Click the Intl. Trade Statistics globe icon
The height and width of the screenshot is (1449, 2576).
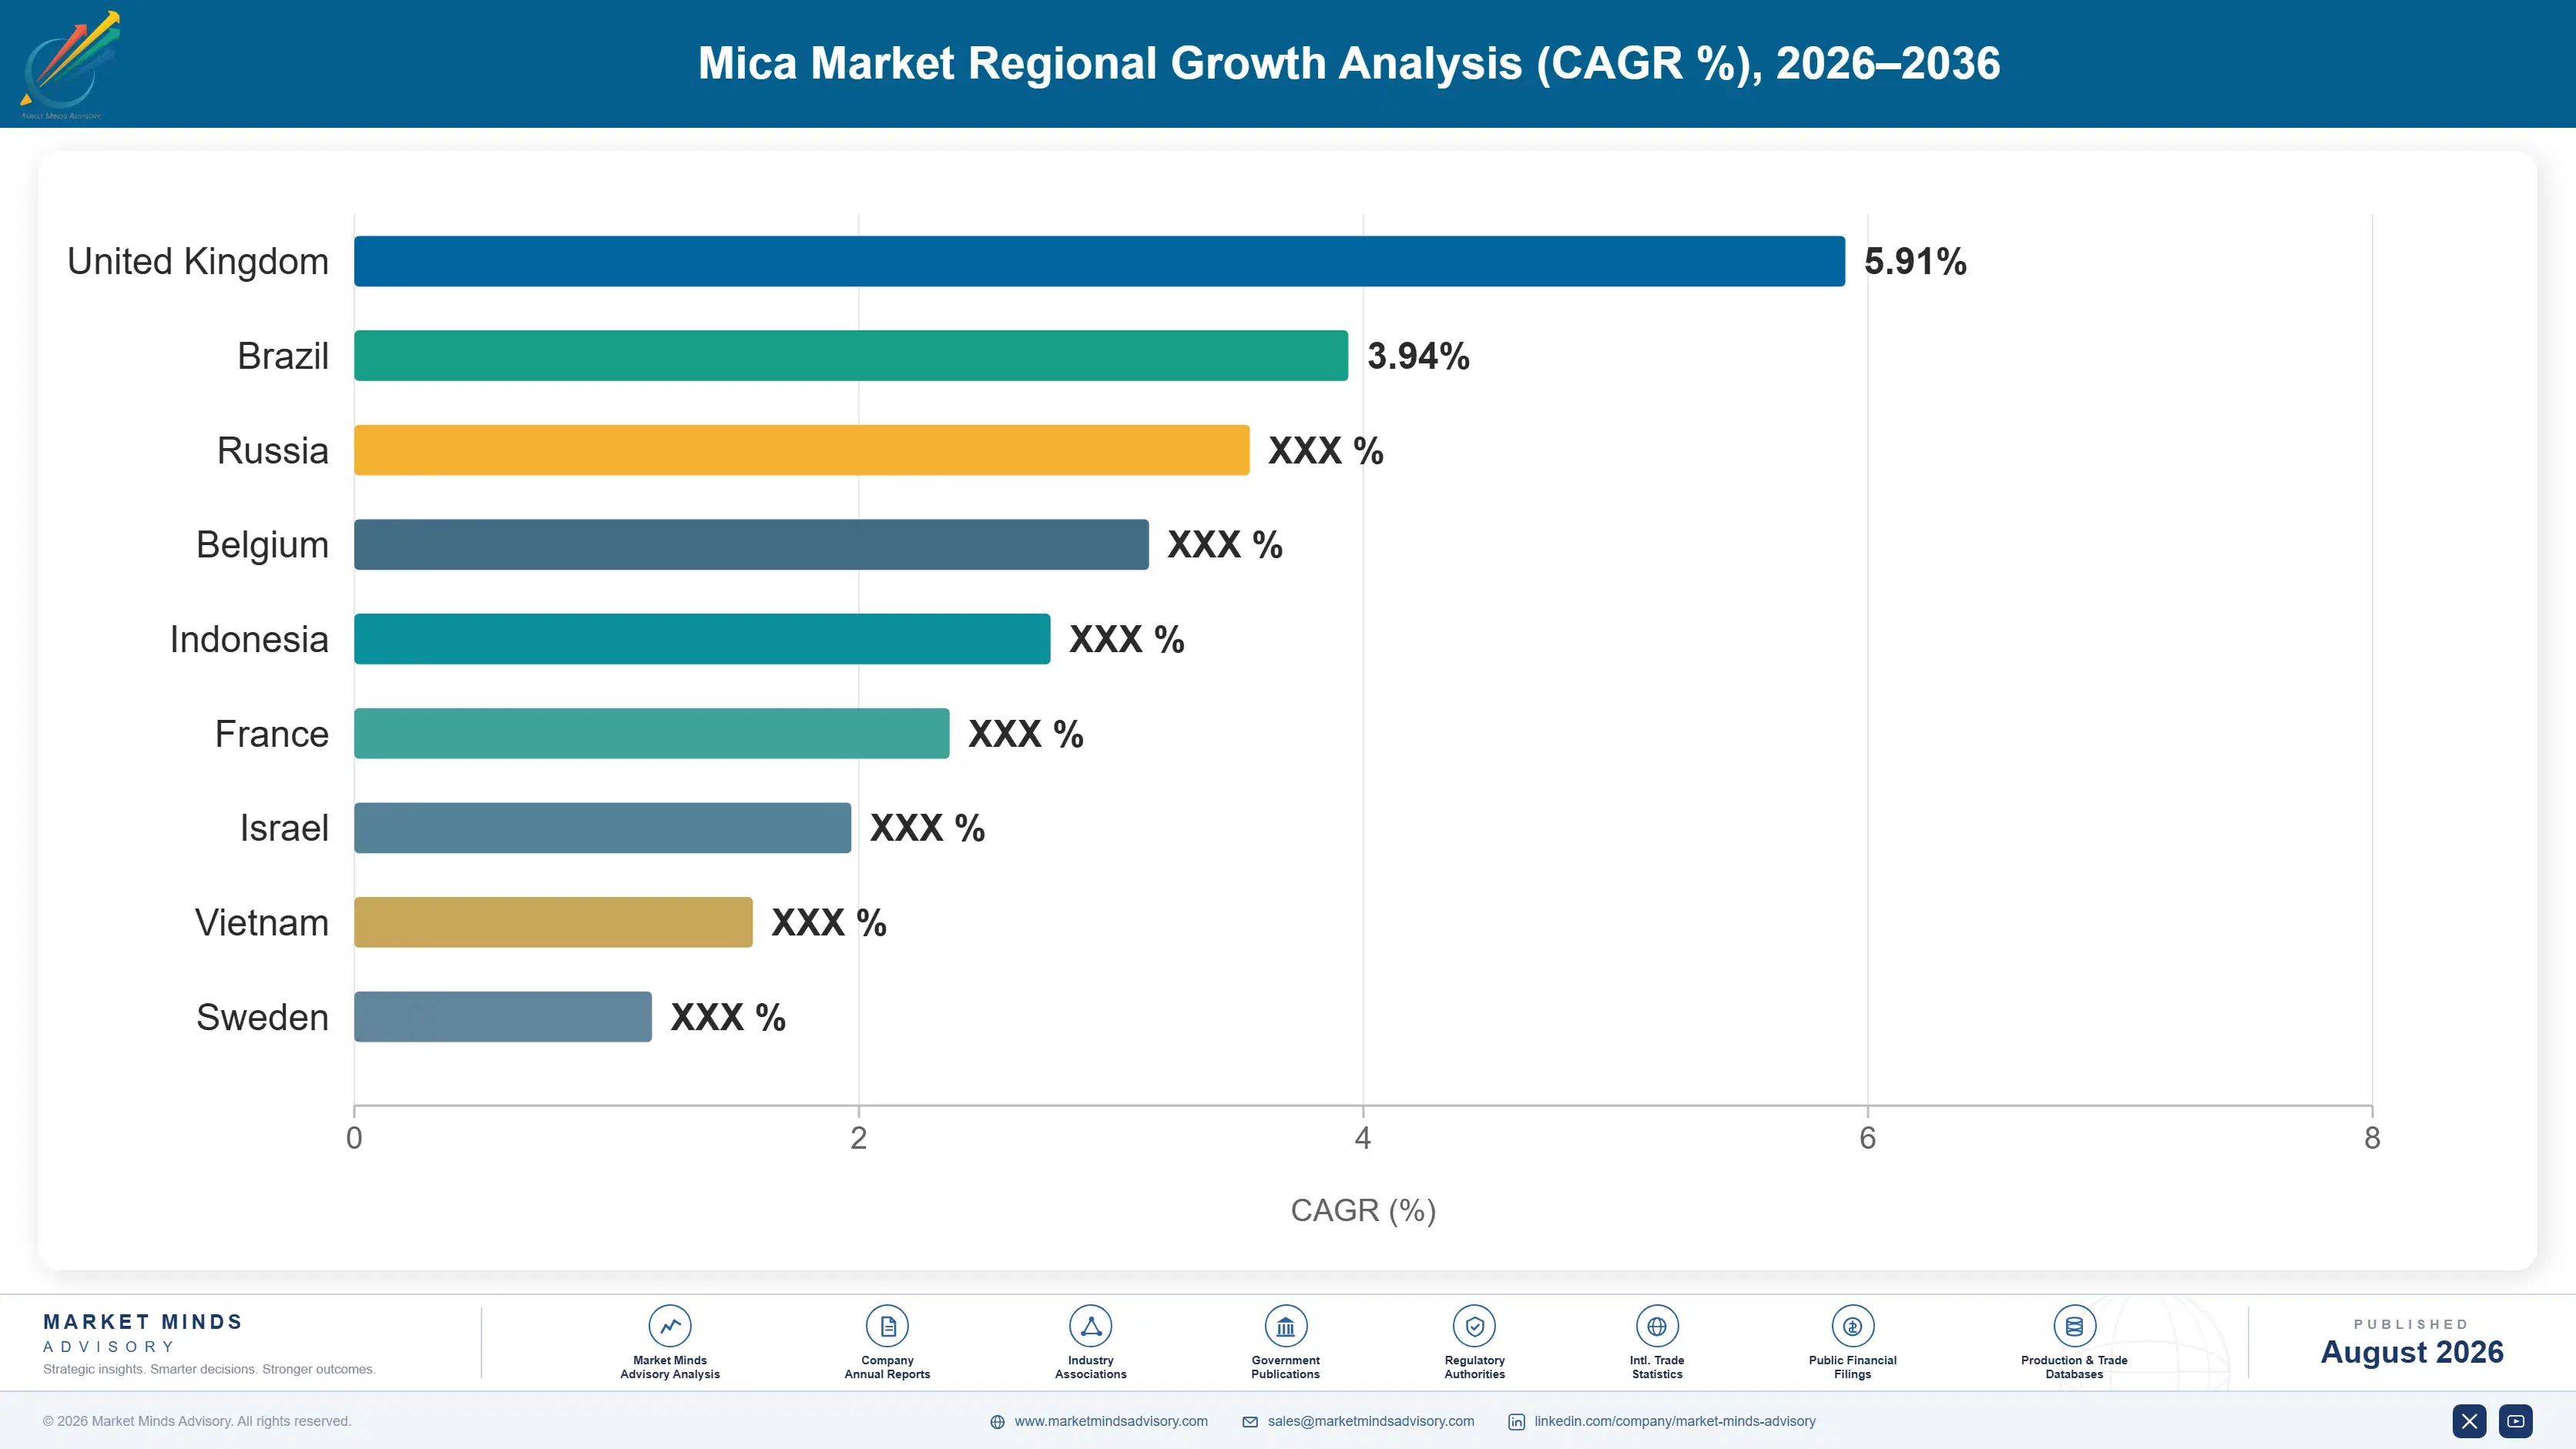(x=1657, y=1326)
